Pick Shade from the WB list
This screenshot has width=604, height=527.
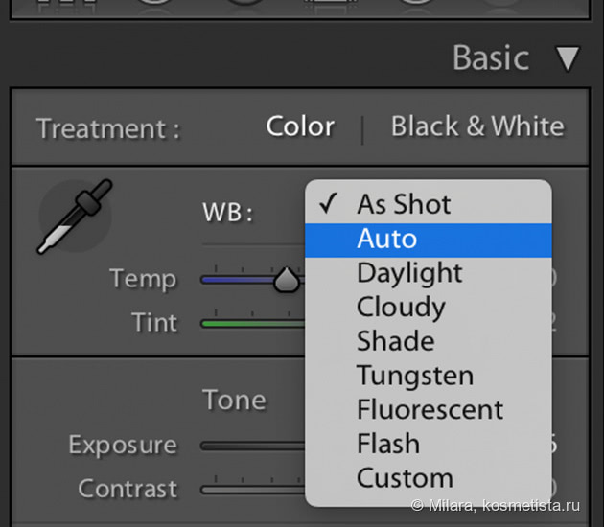[x=429, y=341]
